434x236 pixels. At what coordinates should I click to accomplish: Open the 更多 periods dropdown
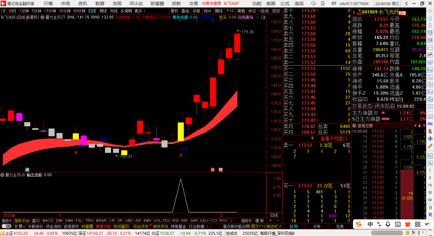tap(140, 11)
